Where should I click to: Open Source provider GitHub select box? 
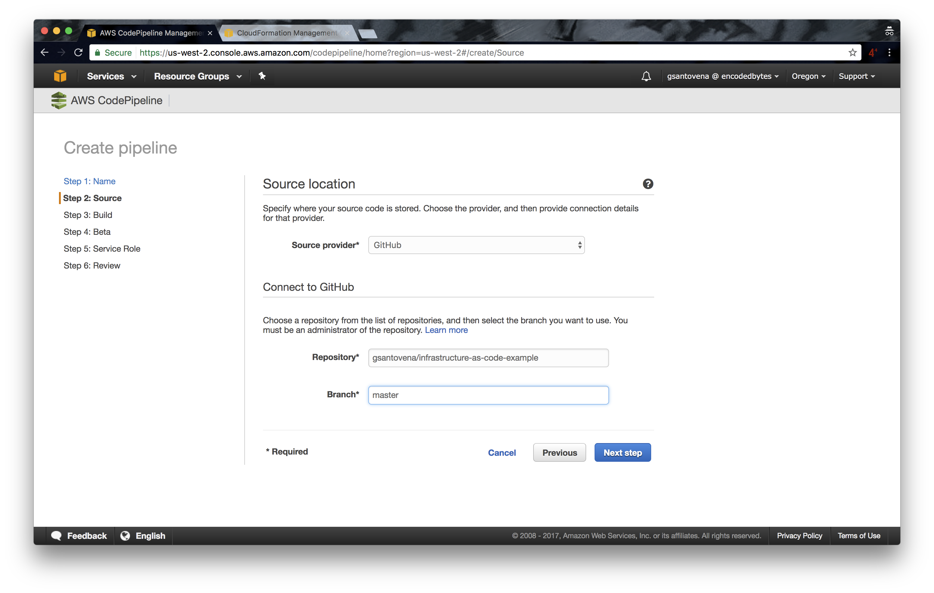click(476, 245)
